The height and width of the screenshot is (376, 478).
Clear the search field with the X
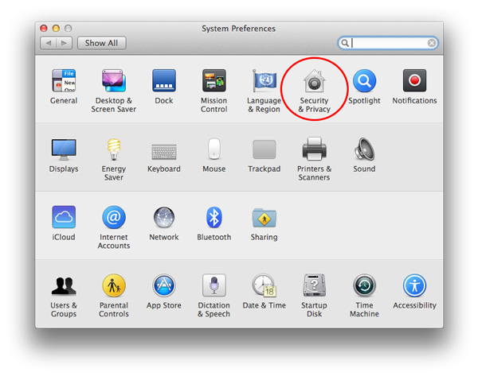click(431, 43)
